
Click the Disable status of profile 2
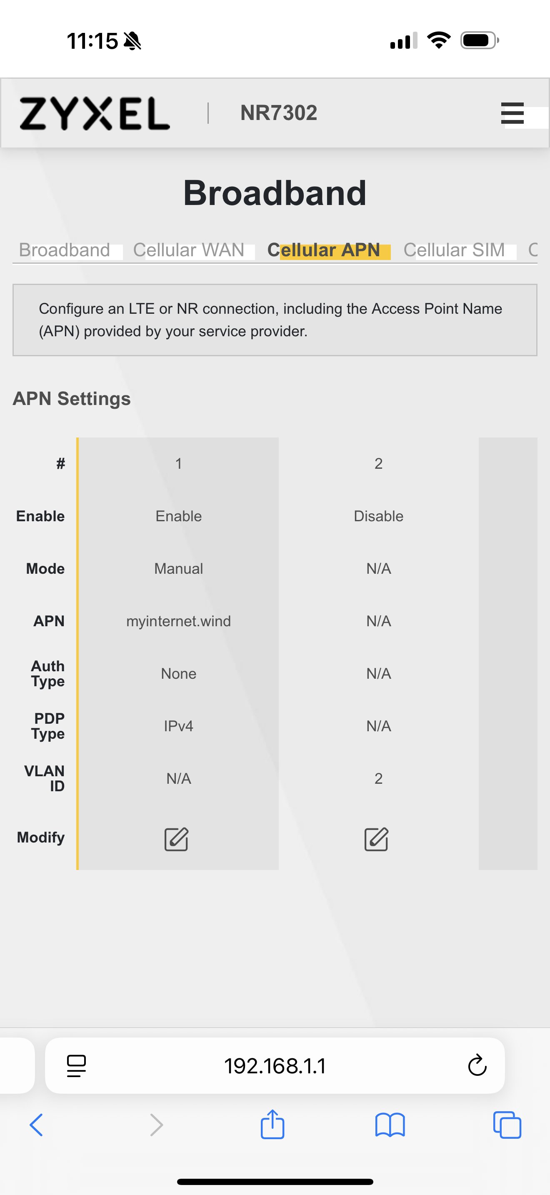pyautogui.click(x=378, y=516)
